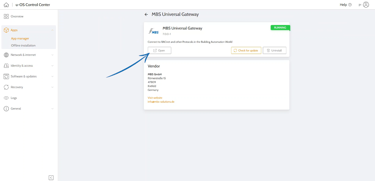The image size is (375, 181).
Task: Click the Logs eye icon
Action: [6, 98]
